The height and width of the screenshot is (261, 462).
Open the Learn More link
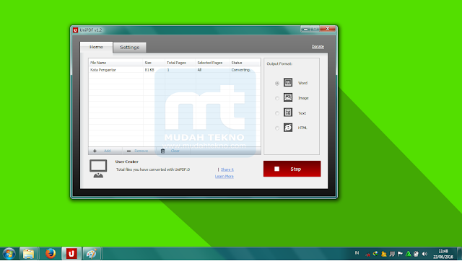click(x=225, y=177)
